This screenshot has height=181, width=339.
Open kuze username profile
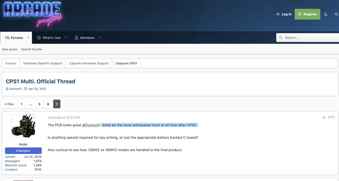click(23, 144)
